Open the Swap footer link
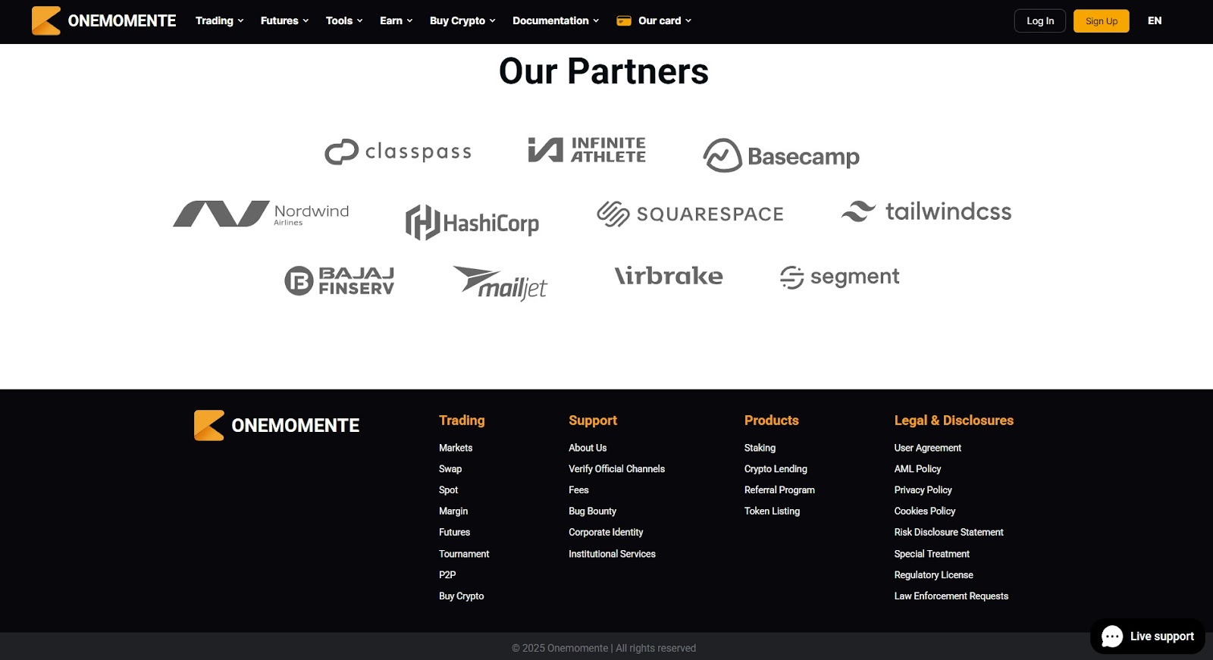The height and width of the screenshot is (660, 1213). pos(450,469)
